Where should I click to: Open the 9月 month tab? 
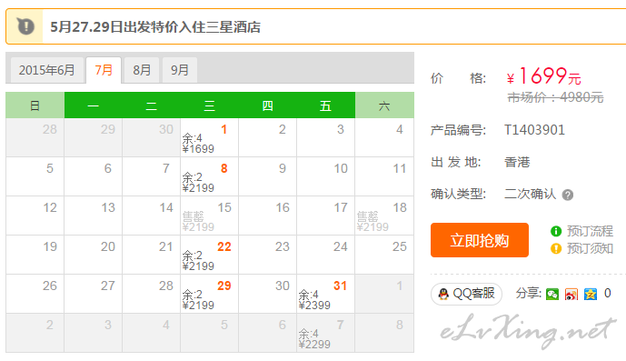pos(180,70)
